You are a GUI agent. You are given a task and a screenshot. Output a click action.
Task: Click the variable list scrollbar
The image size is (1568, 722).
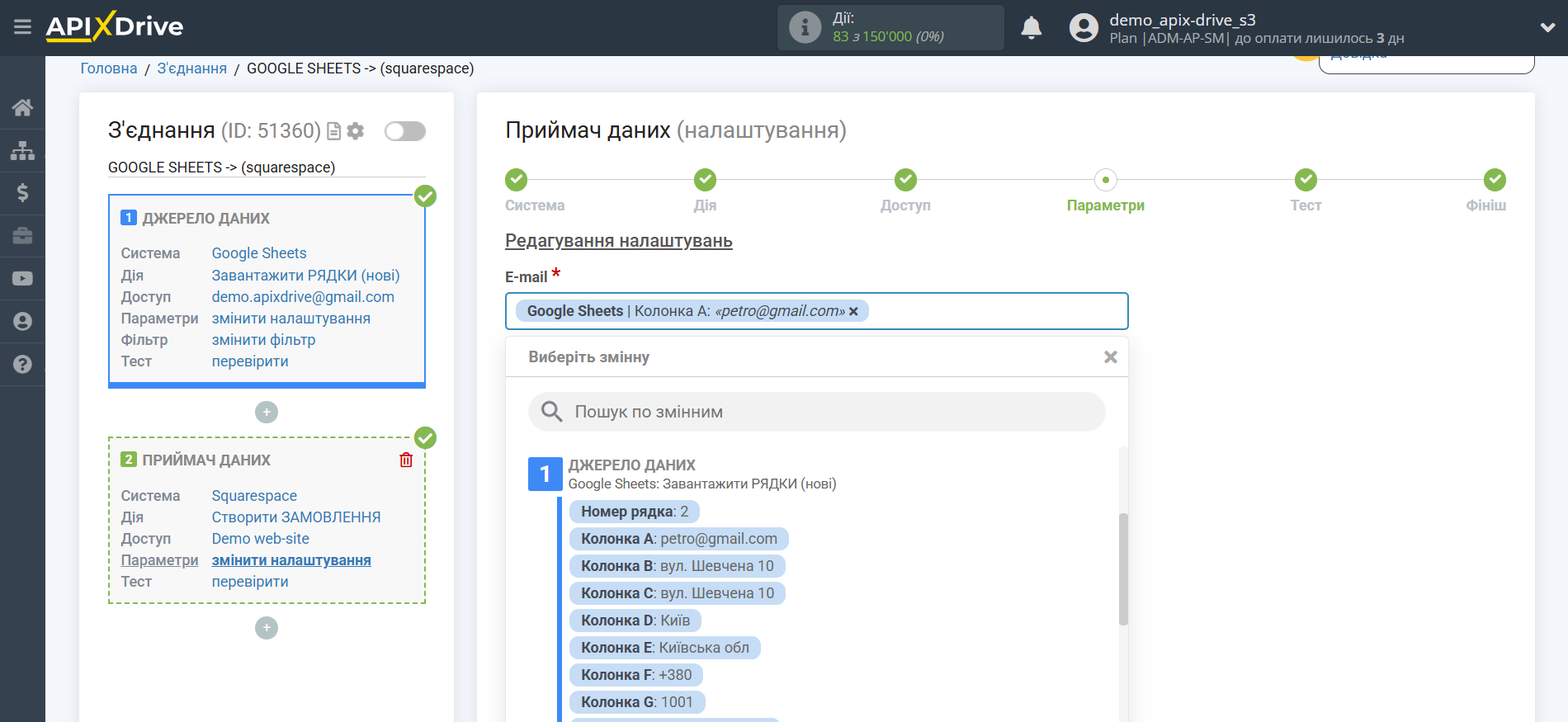click(x=1123, y=569)
